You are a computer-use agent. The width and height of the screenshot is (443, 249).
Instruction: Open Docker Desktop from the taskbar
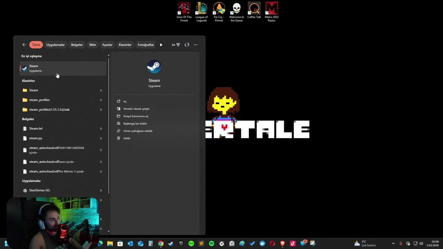click(262, 243)
